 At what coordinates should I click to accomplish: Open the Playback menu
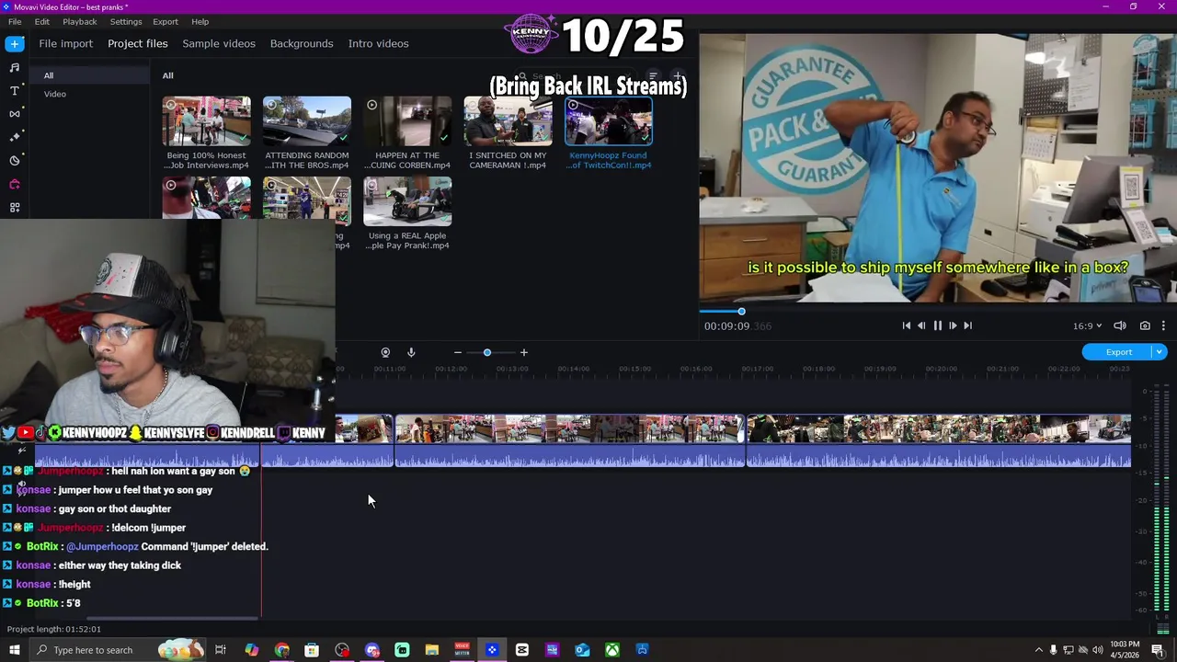pos(80,21)
